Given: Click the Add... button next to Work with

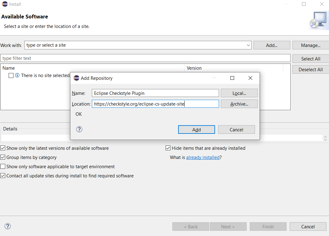Looking at the screenshot, I should click(x=272, y=45).
